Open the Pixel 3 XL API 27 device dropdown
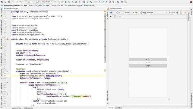Image resolution: width=193 pixels, height=109 pixels. pyautogui.click(x=44, y=2)
